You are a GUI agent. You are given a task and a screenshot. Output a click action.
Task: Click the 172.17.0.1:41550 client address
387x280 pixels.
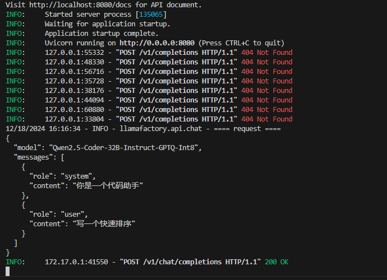pyautogui.click(x=76, y=262)
